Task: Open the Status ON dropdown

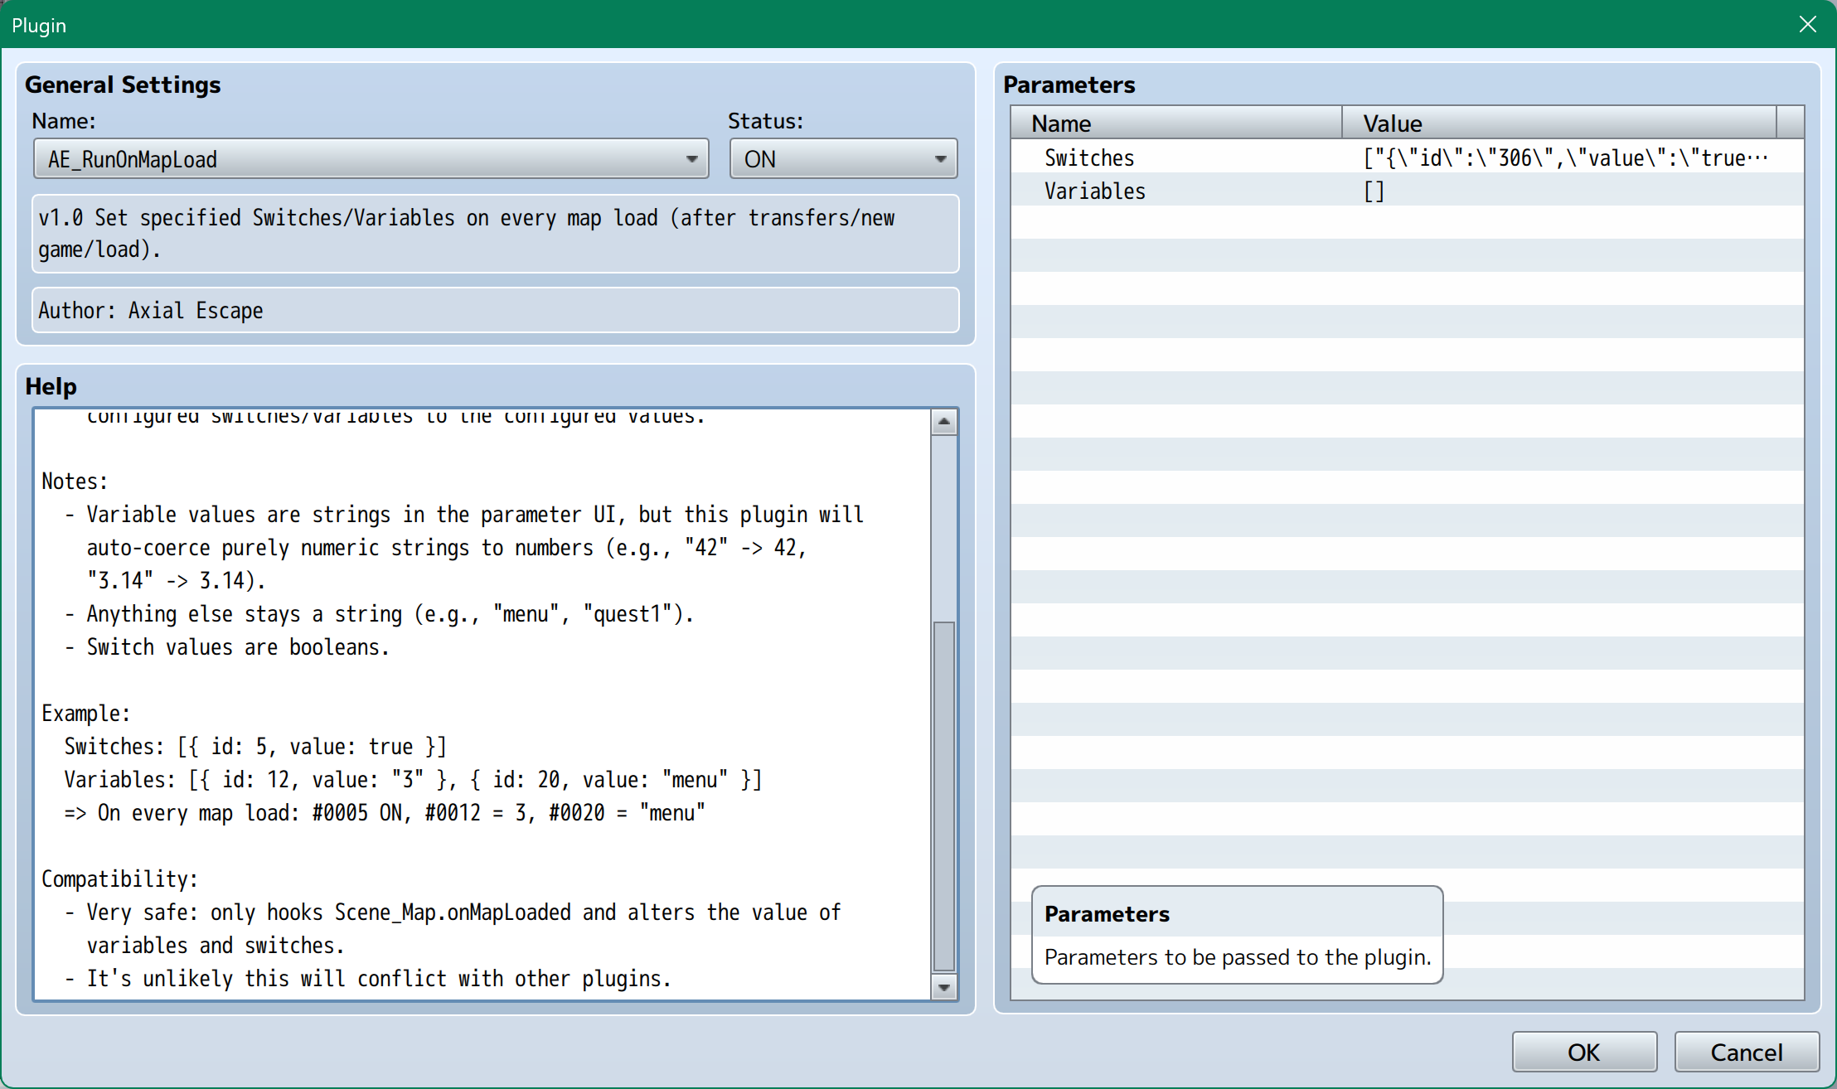Action: pos(940,159)
